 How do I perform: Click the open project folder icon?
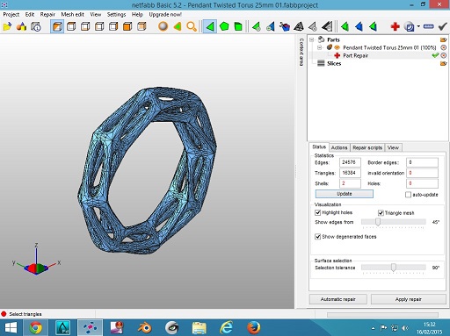click(7, 27)
